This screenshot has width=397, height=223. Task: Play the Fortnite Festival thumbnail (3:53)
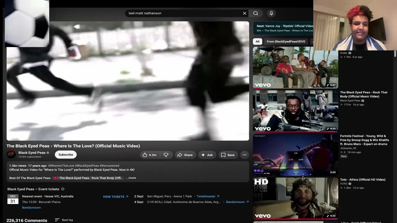295,155
